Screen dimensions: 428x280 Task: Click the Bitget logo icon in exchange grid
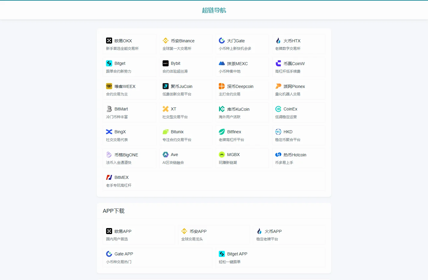pos(109,63)
